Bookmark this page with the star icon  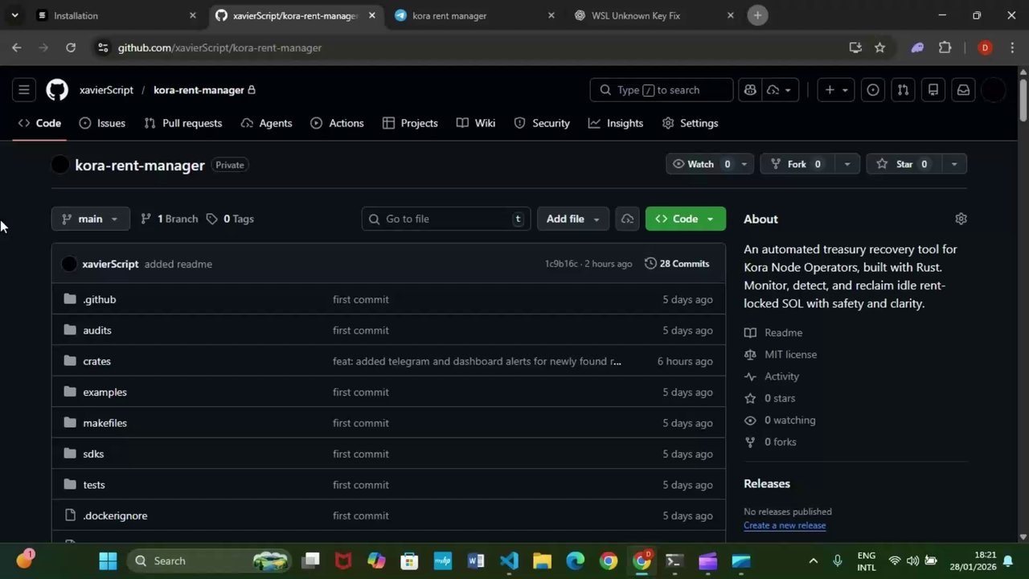(879, 47)
